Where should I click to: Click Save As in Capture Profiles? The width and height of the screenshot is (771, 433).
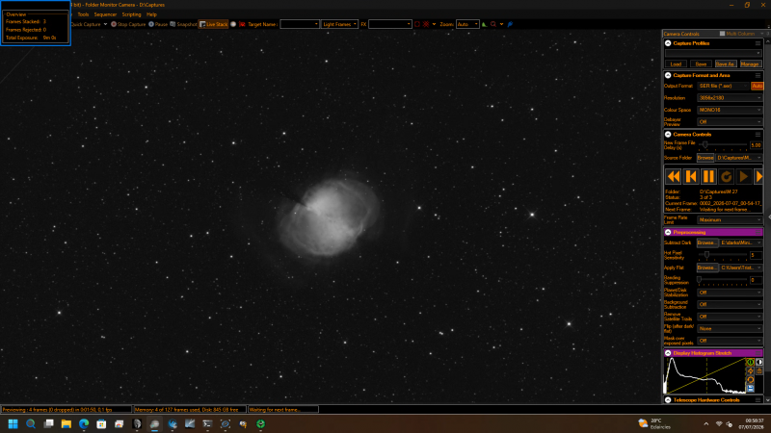coord(726,64)
